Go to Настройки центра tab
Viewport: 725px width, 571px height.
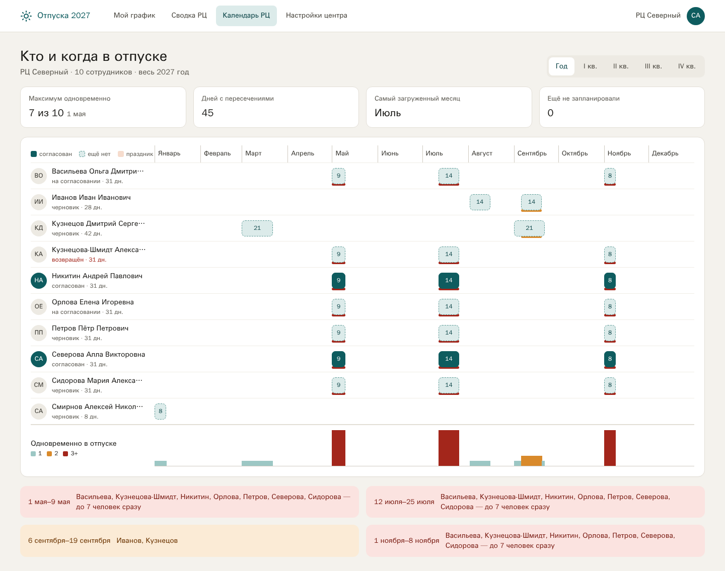317,16
